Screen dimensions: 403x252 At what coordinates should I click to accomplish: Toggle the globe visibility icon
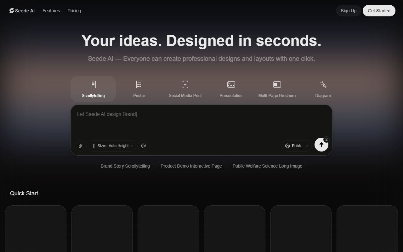[x=287, y=146]
